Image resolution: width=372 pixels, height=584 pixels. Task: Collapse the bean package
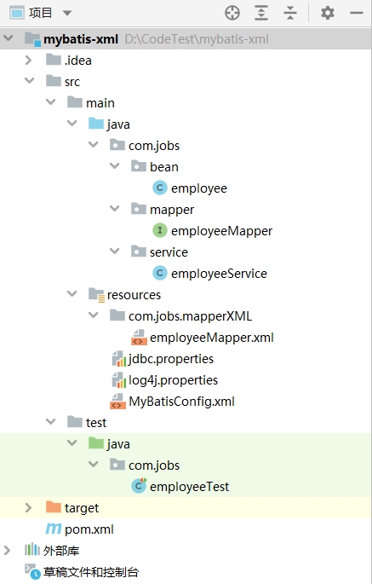[115, 166]
